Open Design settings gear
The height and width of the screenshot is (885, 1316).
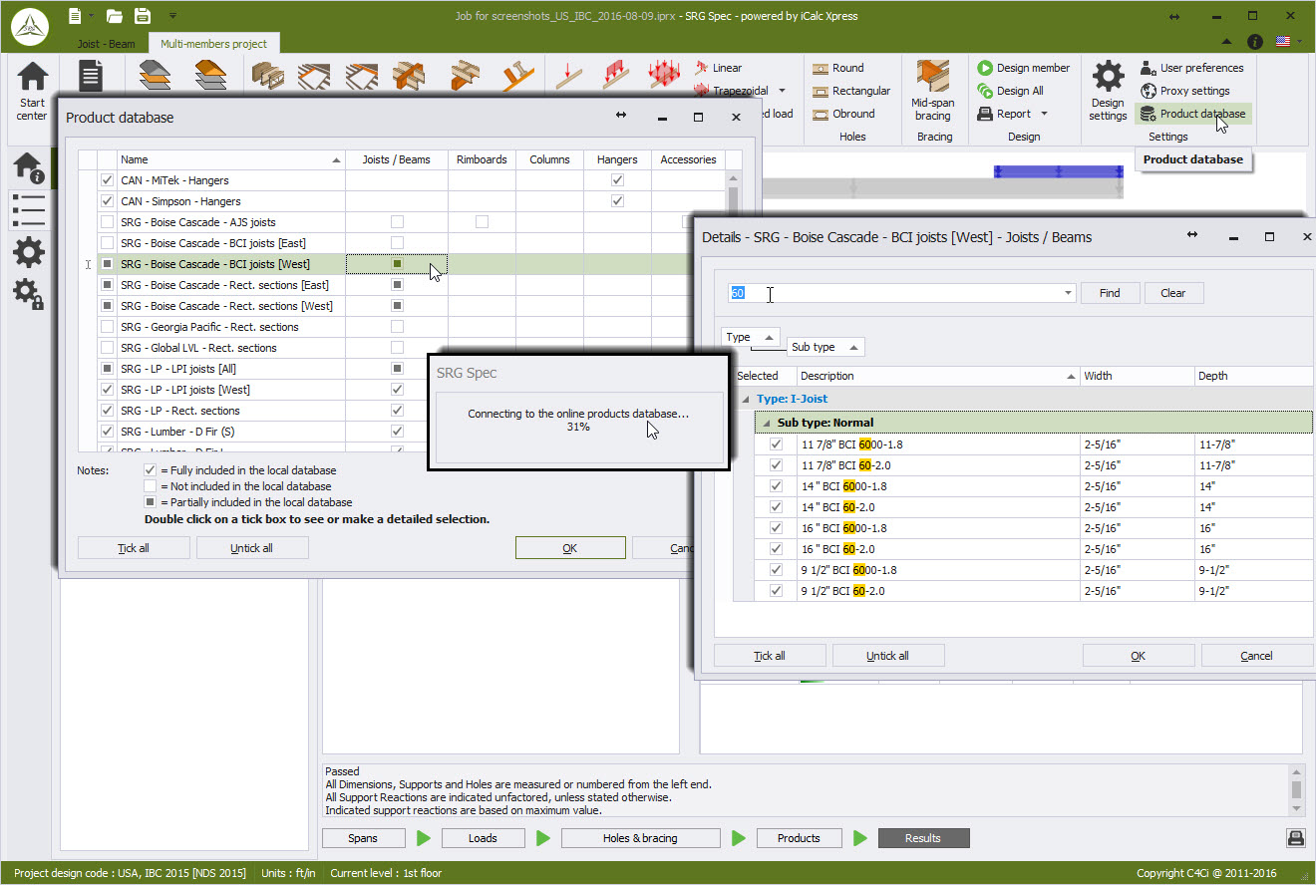pyautogui.click(x=1108, y=92)
